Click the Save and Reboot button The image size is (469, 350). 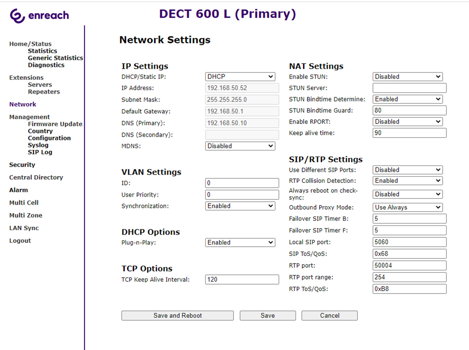click(x=177, y=316)
